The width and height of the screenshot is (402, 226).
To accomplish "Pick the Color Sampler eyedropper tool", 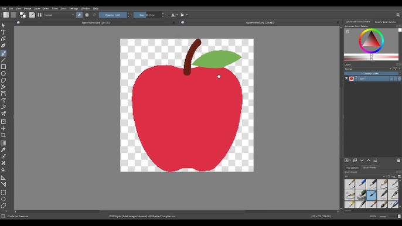I will pyautogui.click(x=4, y=150).
